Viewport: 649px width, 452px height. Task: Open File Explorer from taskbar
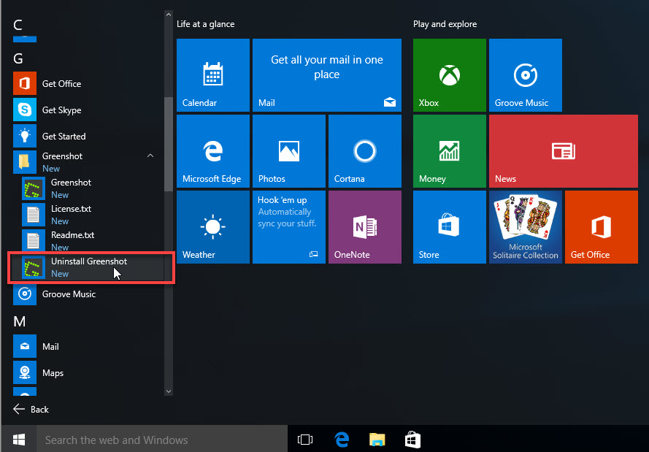click(x=377, y=440)
